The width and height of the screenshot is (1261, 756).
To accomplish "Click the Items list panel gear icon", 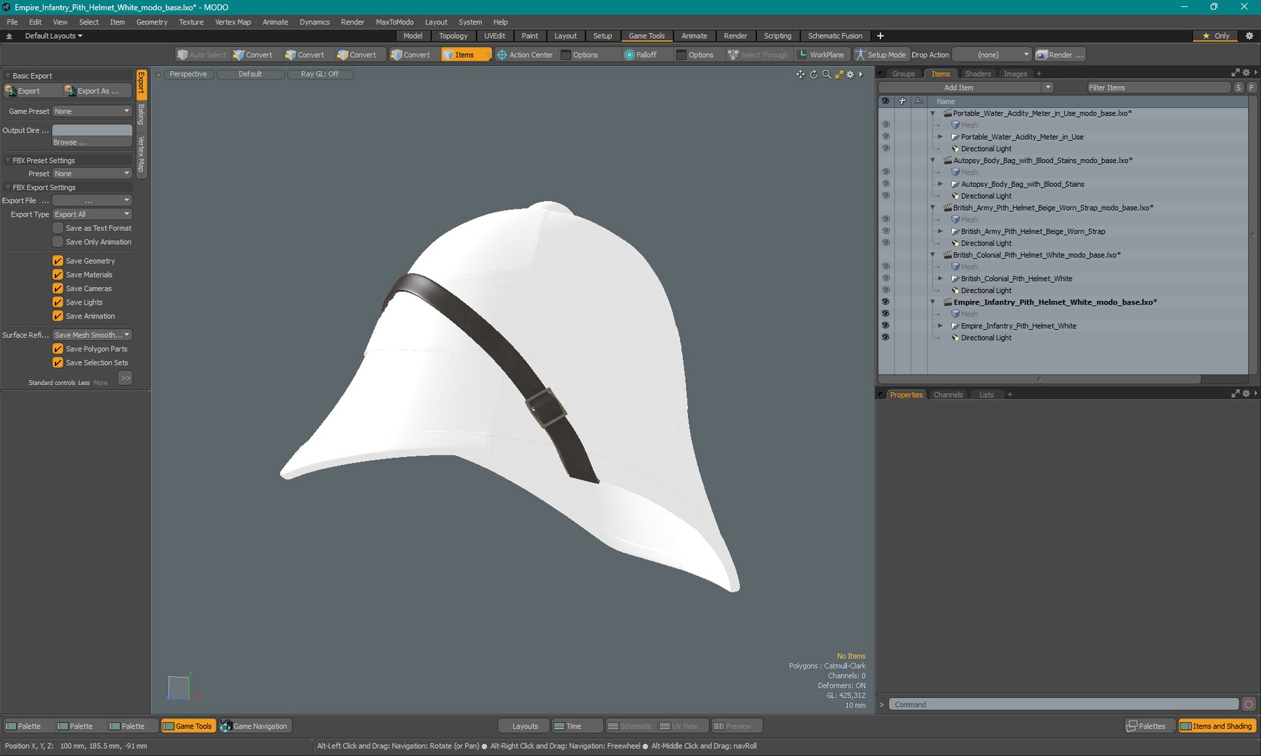I will [1246, 73].
